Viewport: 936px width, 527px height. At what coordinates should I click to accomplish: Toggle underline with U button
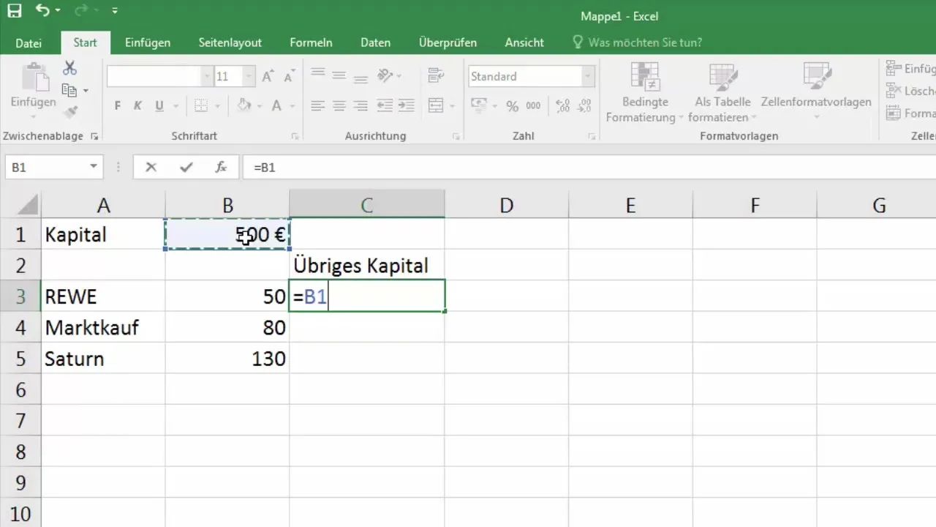159,106
